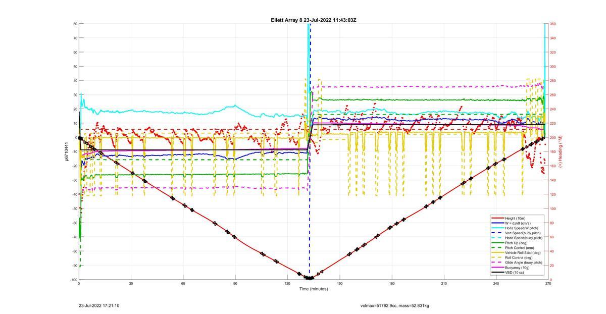Click x-axis tick label '90'
This screenshot has height=314, width=606.
click(235, 284)
